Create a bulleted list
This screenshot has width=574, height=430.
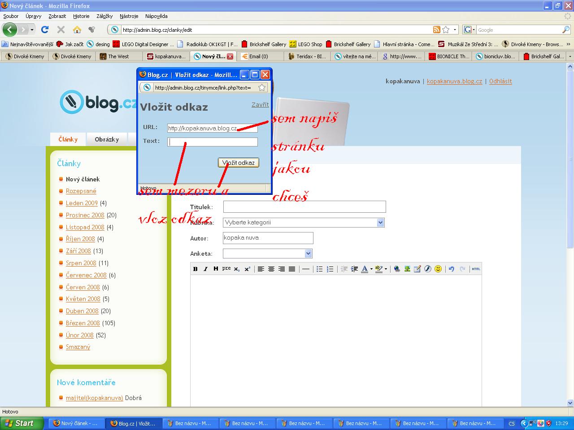[x=319, y=269]
